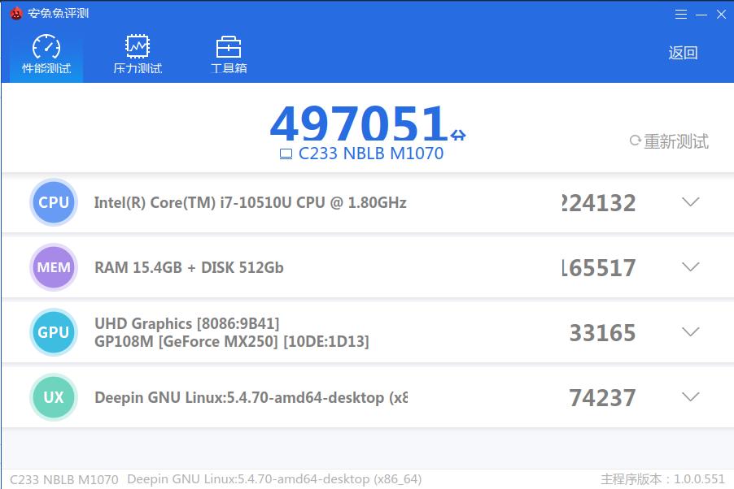
Task: Open the hamburger menu icon
Action: [680, 15]
